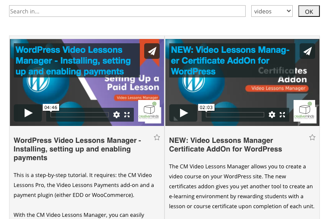The image size is (335, 219).
Task: Click 'The CM Video Lessons Manager allows' description
Action: pyautogui.click(x=242, y=186)
